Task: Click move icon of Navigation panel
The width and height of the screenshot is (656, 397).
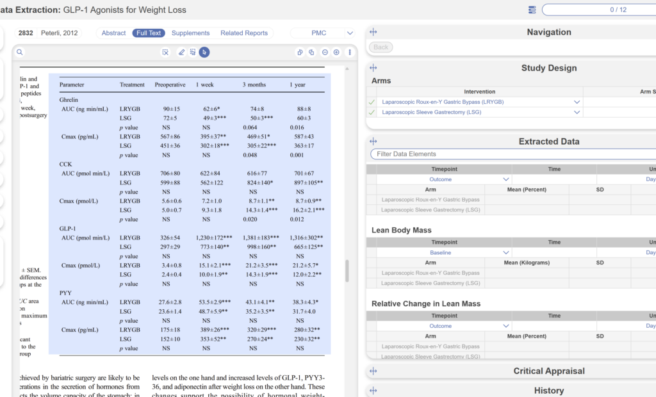Action: click(x=373, y=32)
